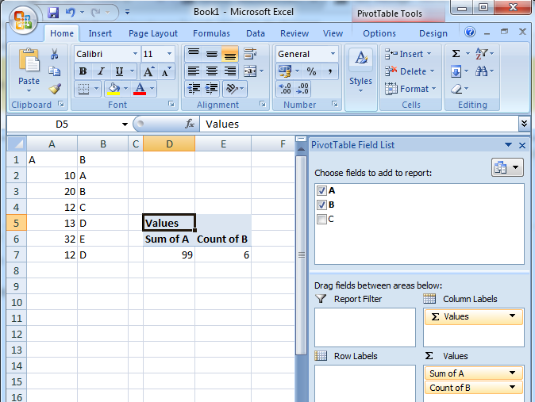The height and width of the screenshot is (402, 535).
Task: Apply percent style
Action: (x=311, y=71)
